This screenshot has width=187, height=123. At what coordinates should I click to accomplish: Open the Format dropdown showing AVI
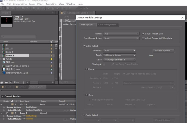pyautogui.click(x=121, y=34)
